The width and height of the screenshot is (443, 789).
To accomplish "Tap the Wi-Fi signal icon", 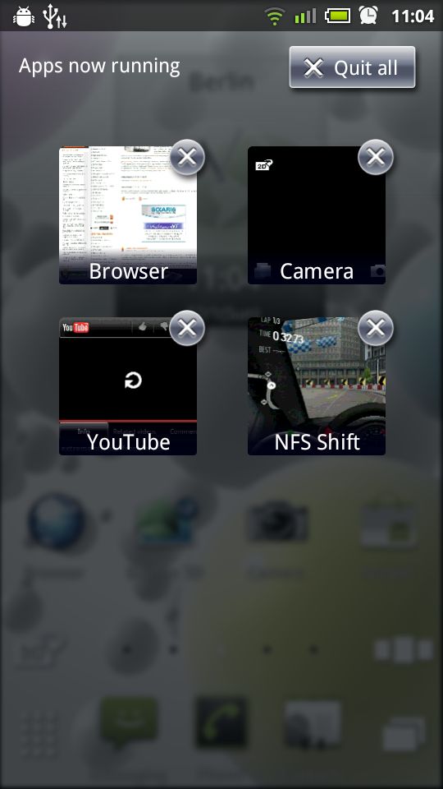I will point(275,16).
